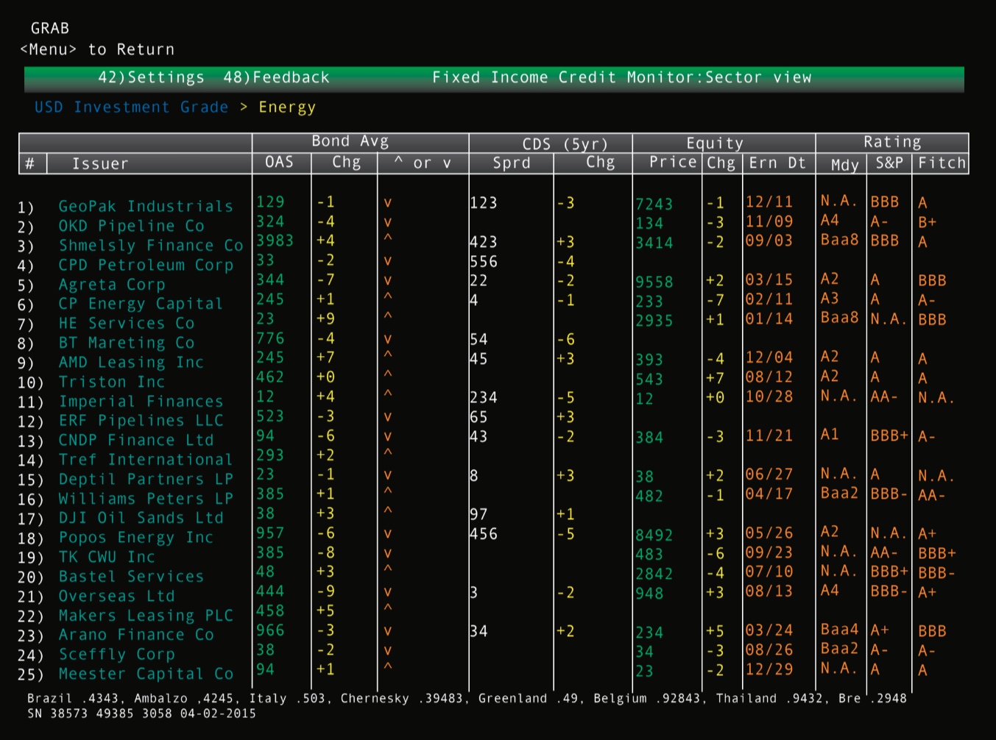Open issuer GeoPak Industrials
Screen dimensions: 996x740
click(145, 207)
